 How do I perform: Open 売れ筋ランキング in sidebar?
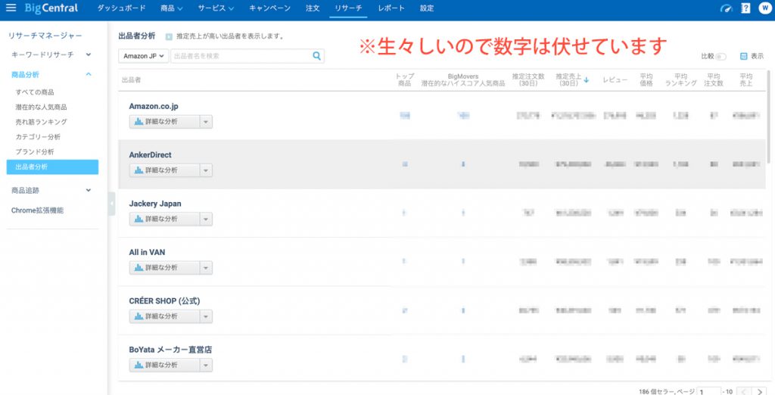point(41,122)
